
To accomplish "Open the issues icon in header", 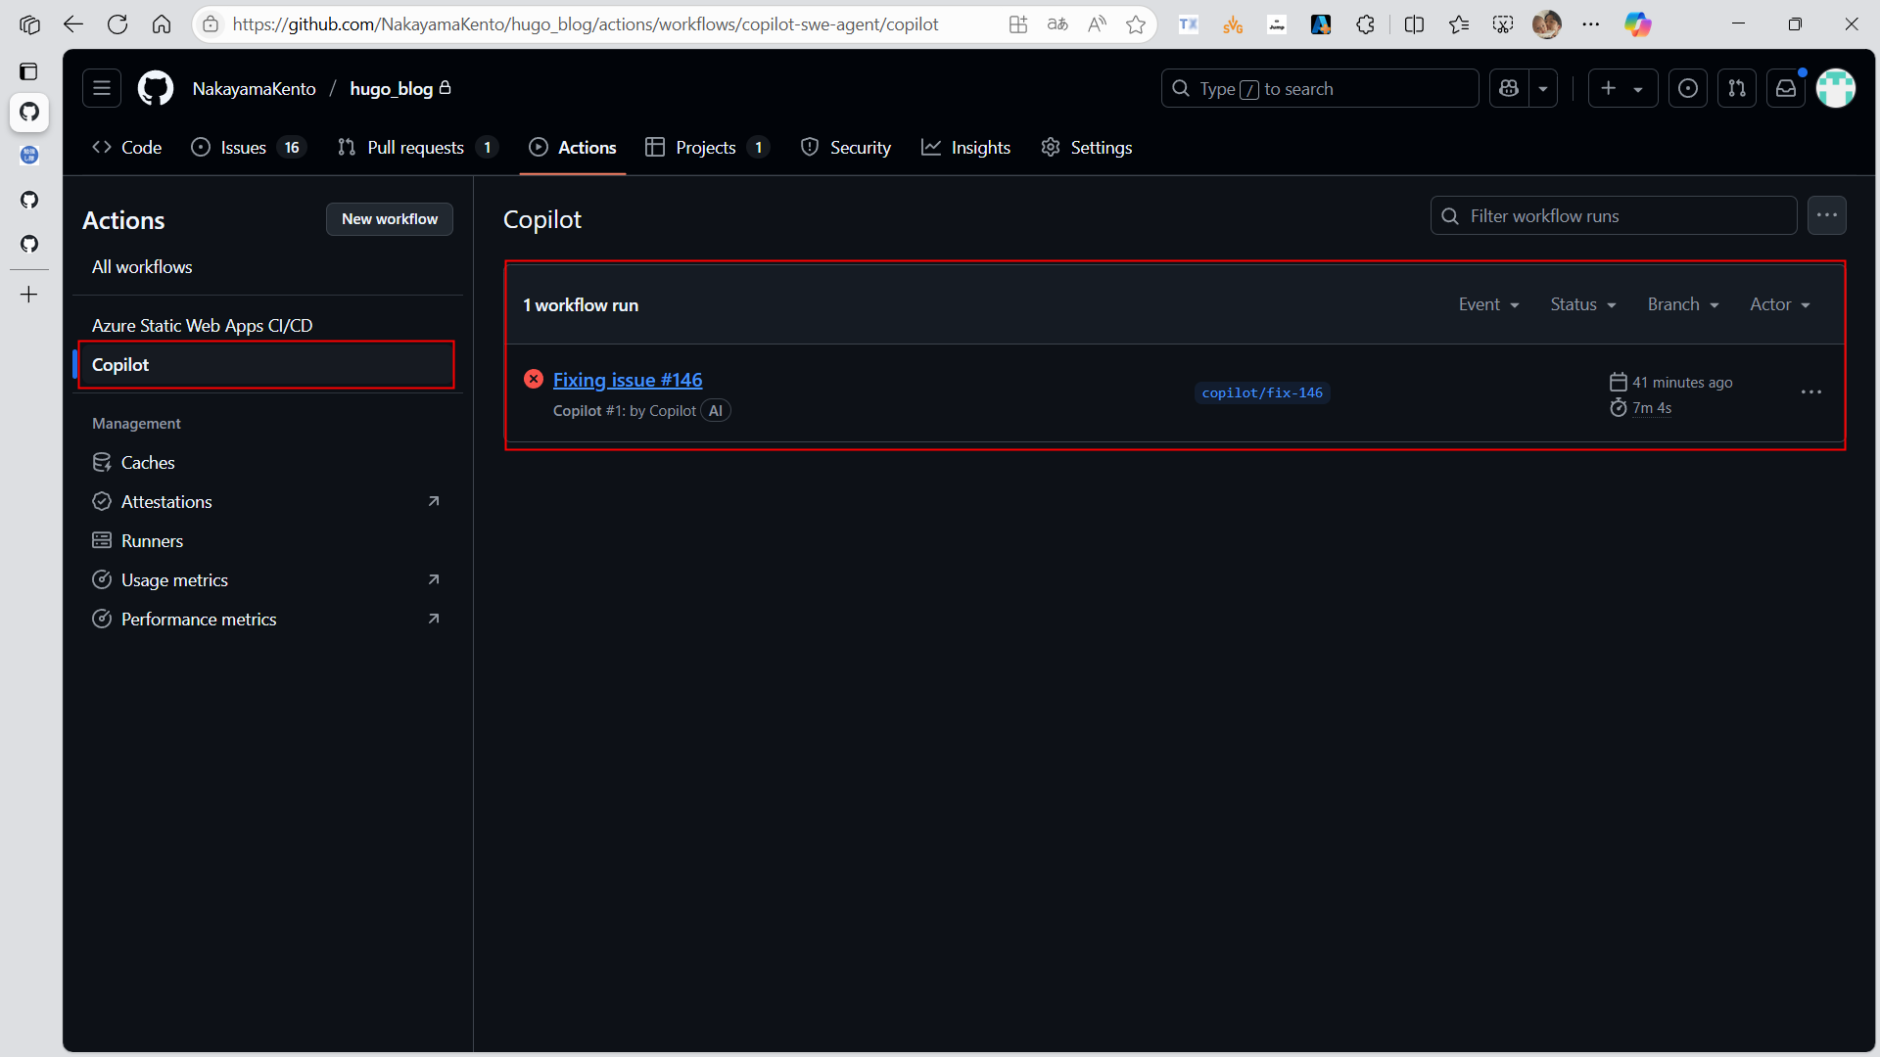I will point(1688,88).
